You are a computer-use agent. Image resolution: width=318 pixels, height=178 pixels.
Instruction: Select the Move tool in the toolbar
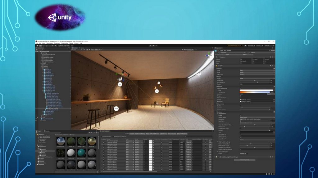tap(41, 46)
